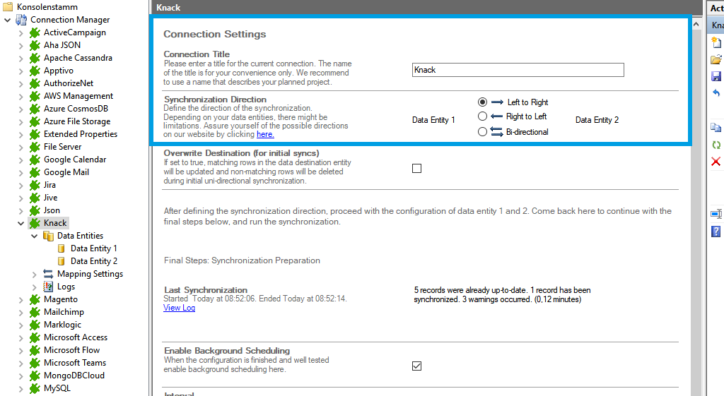
Task: Click the Connection Title input field
Action: (x=518, y=70)
